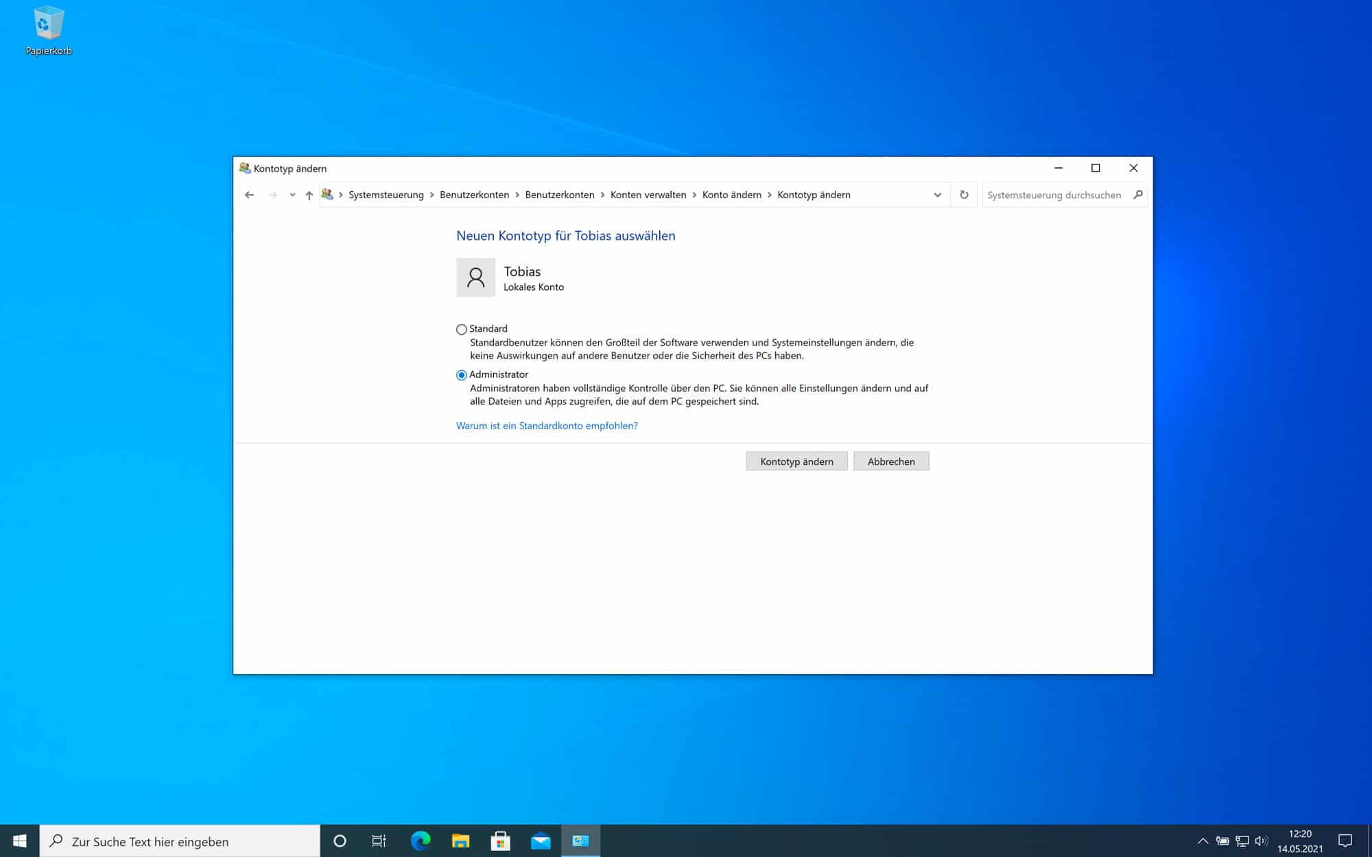
Task: Open File Explorer from the taskbar
Action: tap(460, 841)
